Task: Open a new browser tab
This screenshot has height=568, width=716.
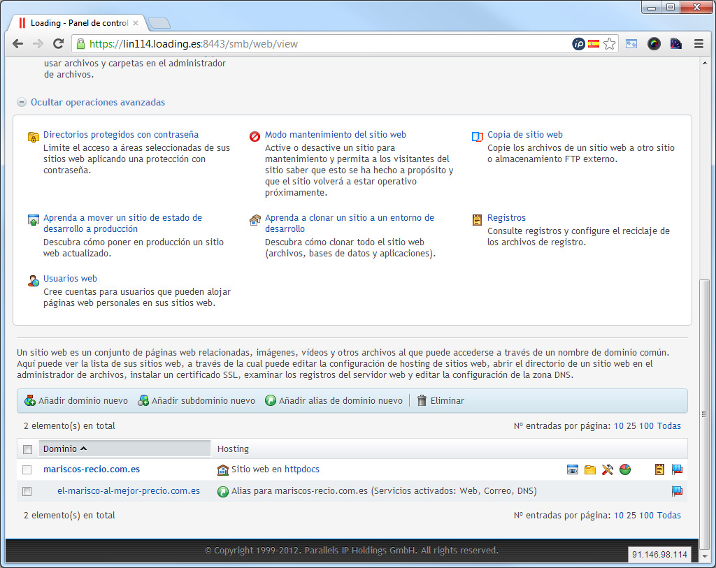Action: pyautogui.click(x=159, y=23)
